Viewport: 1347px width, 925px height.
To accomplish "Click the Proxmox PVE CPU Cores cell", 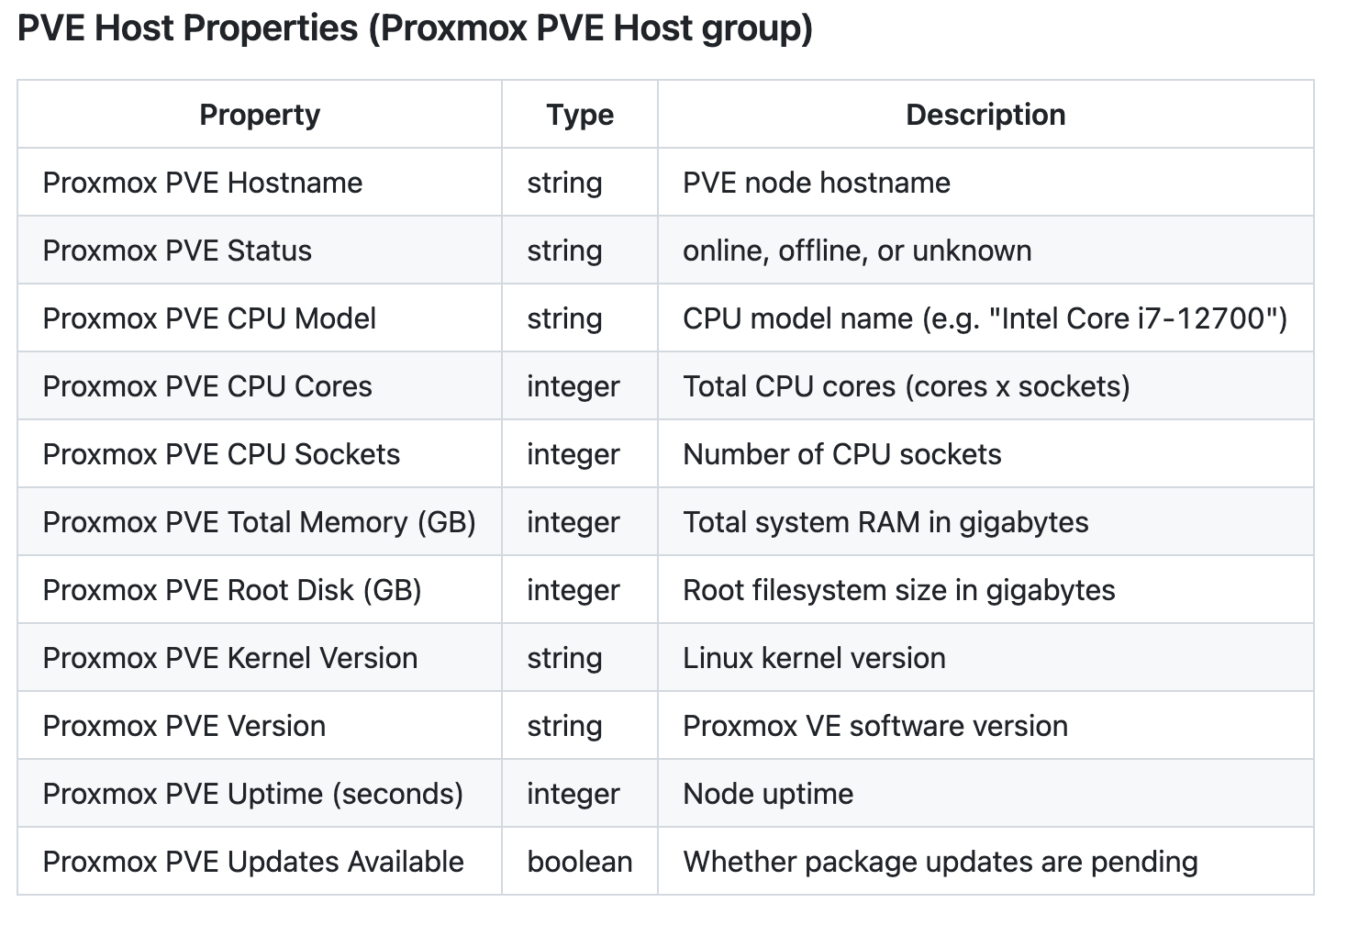I will [260, 385].
